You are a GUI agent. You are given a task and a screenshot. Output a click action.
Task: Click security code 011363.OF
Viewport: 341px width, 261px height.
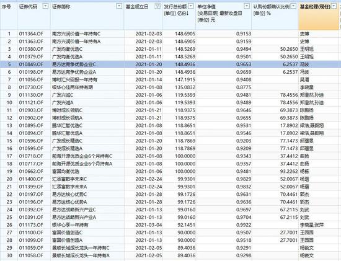[x=31, y=42]
